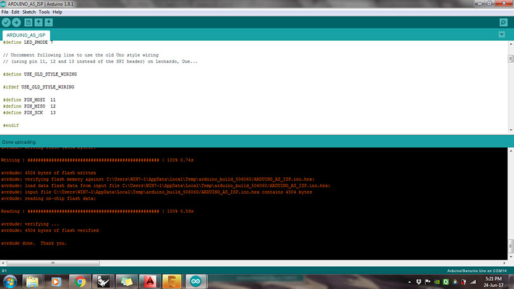Screen dimensions: 514x289
Task: Save the sketch with the down-arrow icon
Action: tap(48, 22)
